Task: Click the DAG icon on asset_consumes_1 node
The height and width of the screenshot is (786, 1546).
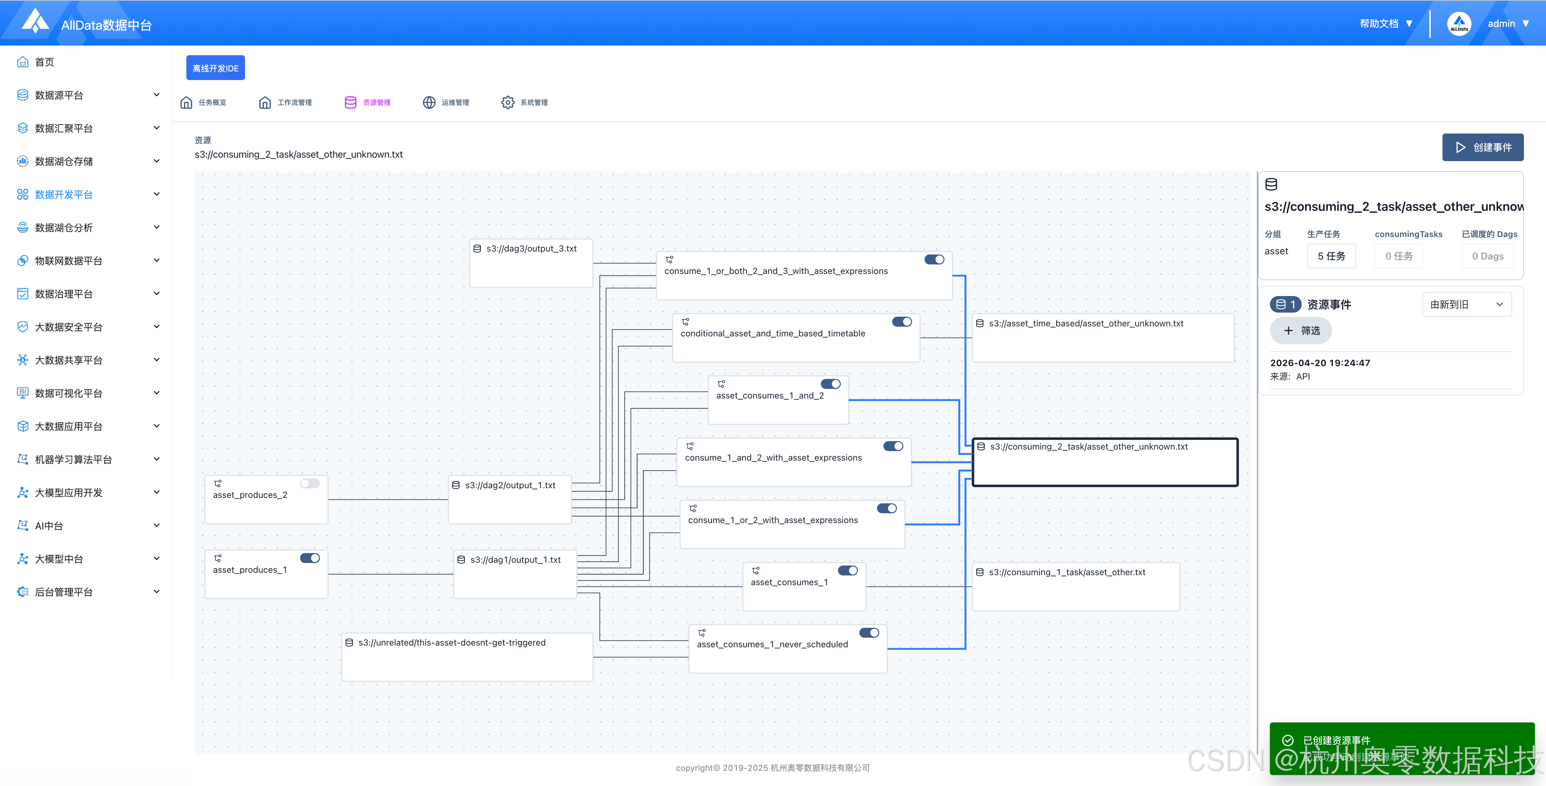Action: coord(756,571)
